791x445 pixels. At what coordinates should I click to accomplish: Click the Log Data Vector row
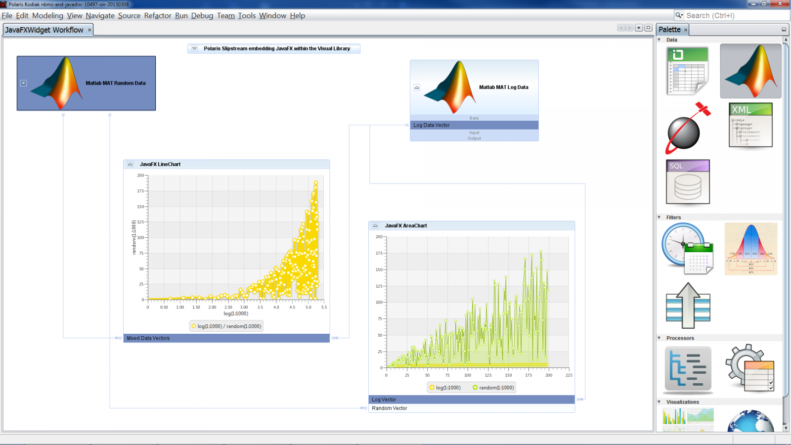click(474, 125)
